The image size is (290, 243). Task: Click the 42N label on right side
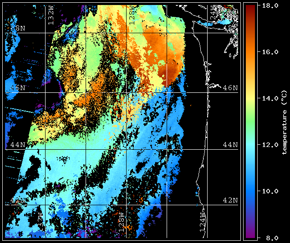[x=230, y=200]
